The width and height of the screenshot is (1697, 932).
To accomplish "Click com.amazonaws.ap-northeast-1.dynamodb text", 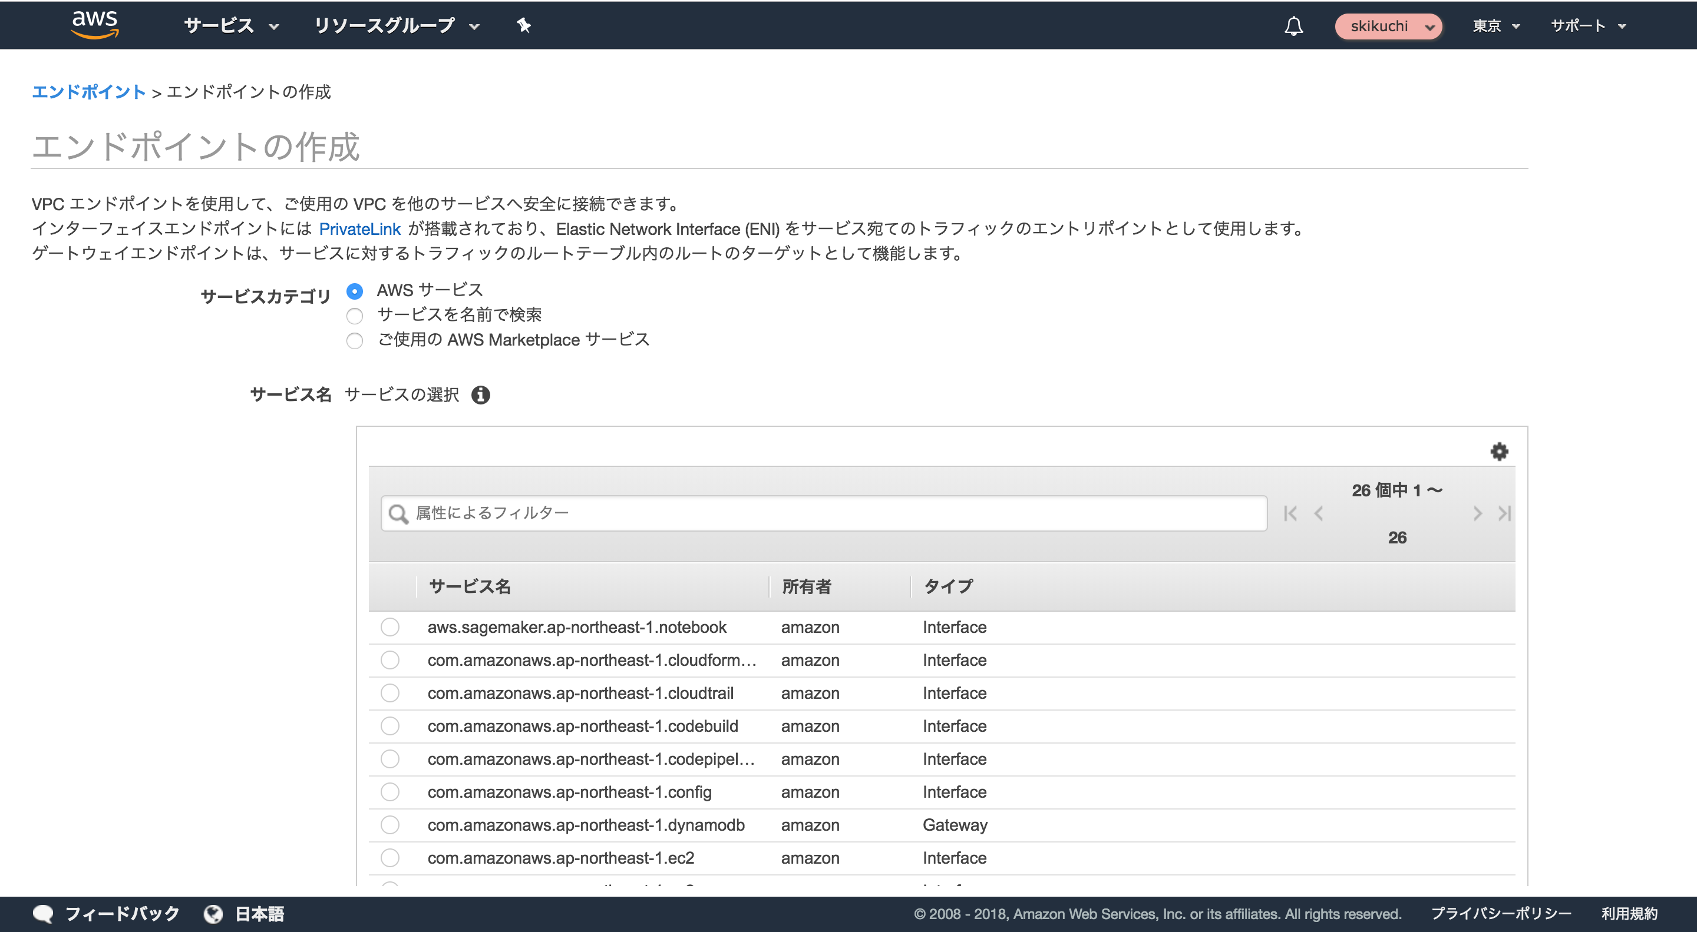I will [x=586, y=825].
